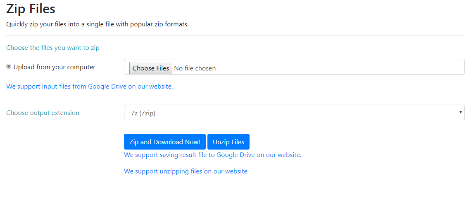Viewport: 471px width, 199px height.
Task: Click the divider line below the subtitle
Action: [x=235, y=36]
